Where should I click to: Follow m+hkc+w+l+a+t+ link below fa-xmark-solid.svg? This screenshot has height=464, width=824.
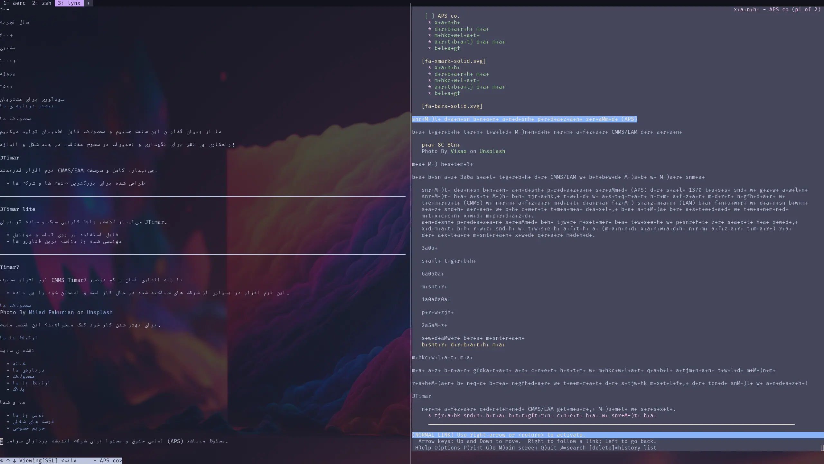coord(457,80)
